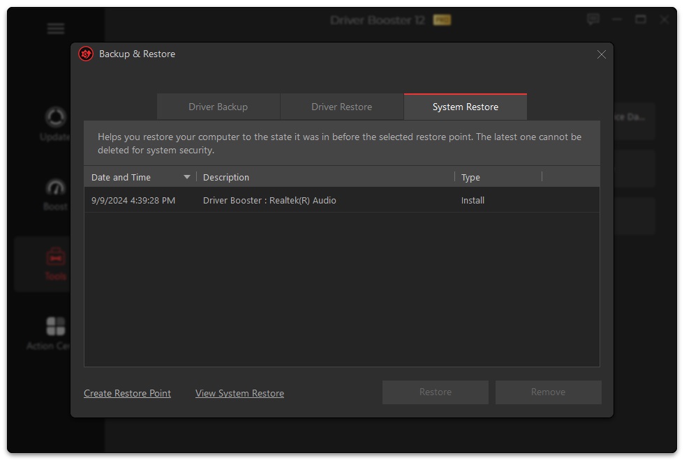The height and width of the screenshot is (460, 684).
Task: Maximize the Driver Booster main window
Action: click(641, 20)
